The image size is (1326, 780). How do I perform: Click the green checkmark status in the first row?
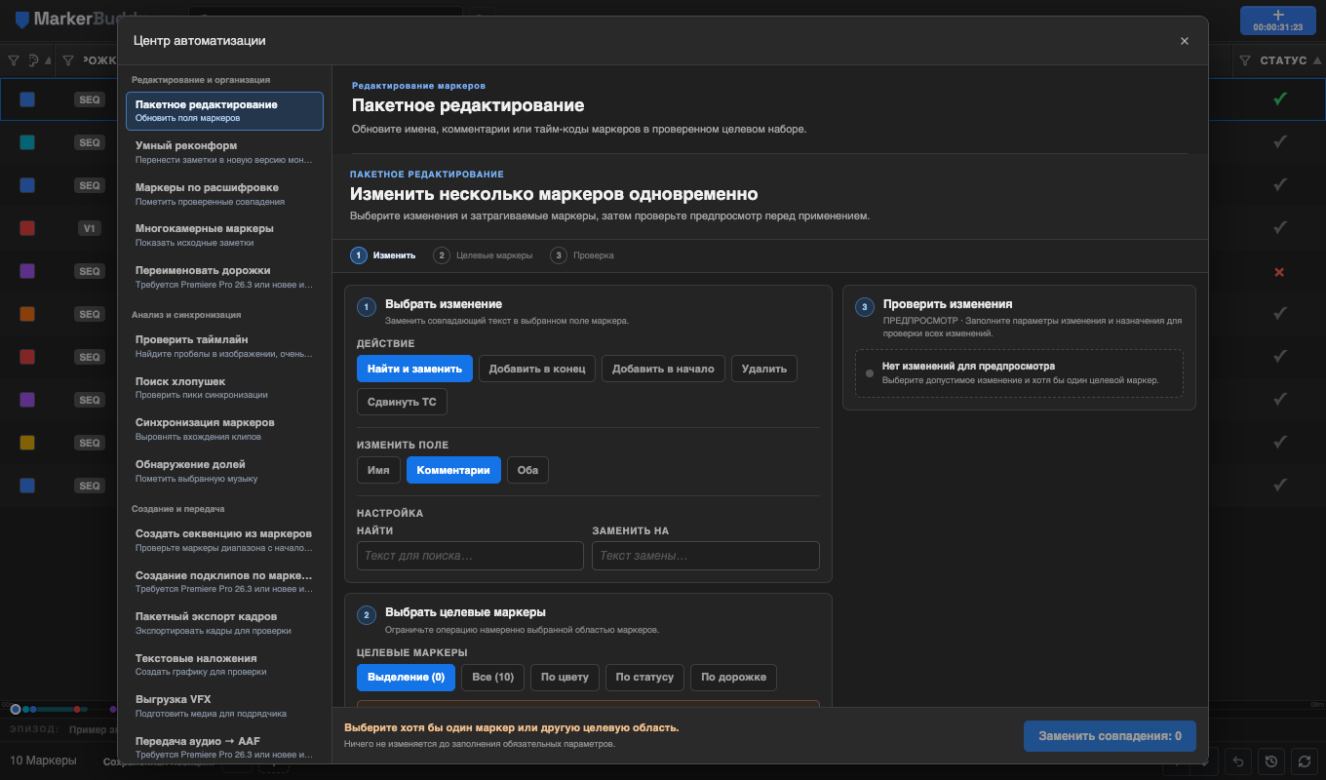tap(1280, 98)
